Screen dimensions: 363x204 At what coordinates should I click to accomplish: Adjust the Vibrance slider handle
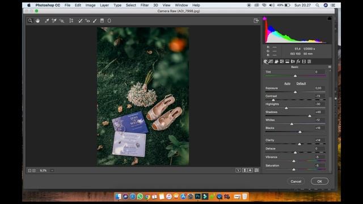click(x=294, y=161)
